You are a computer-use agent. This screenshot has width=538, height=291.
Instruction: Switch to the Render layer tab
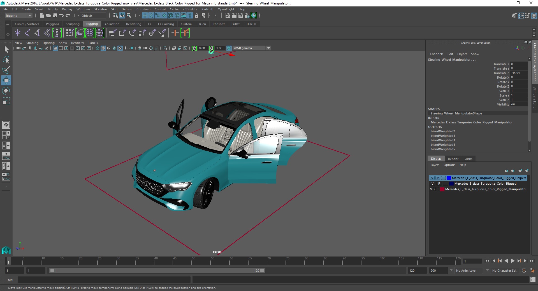coord(453,159)
